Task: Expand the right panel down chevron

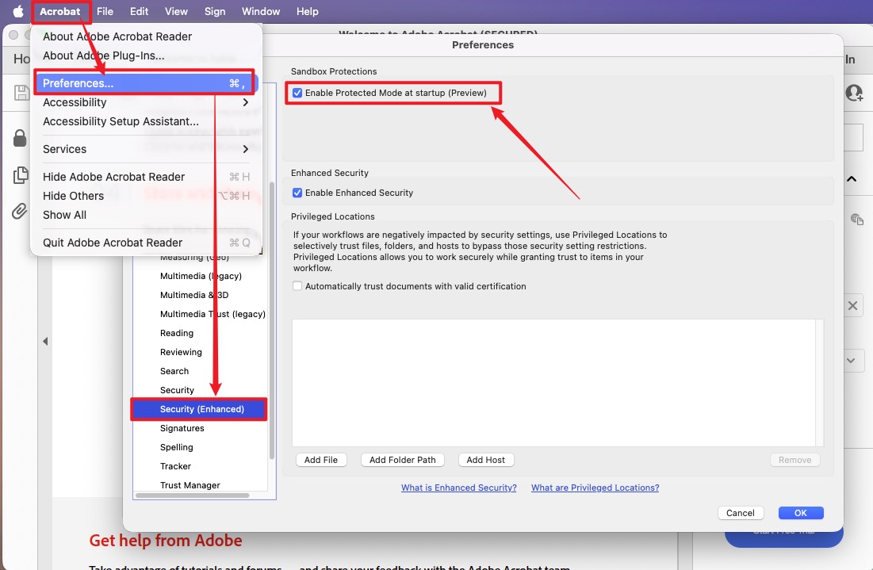Action: (x=851, y=360)
